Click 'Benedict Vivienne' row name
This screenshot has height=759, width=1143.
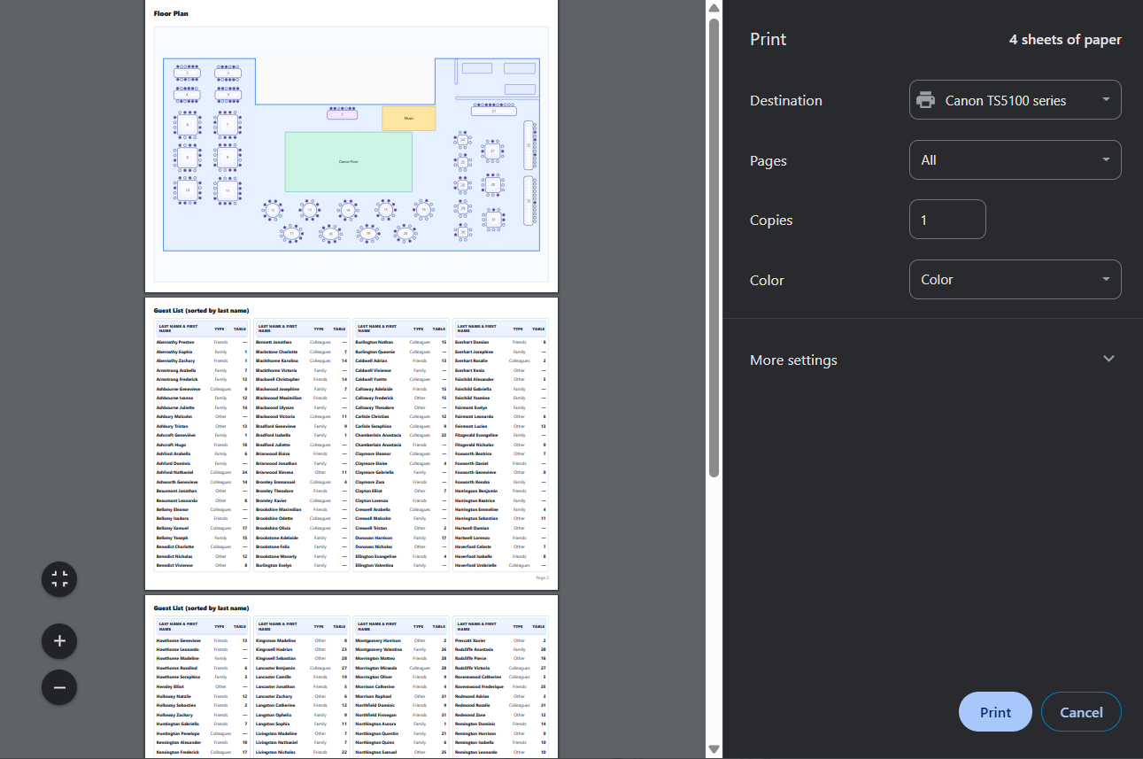point(175,565)
